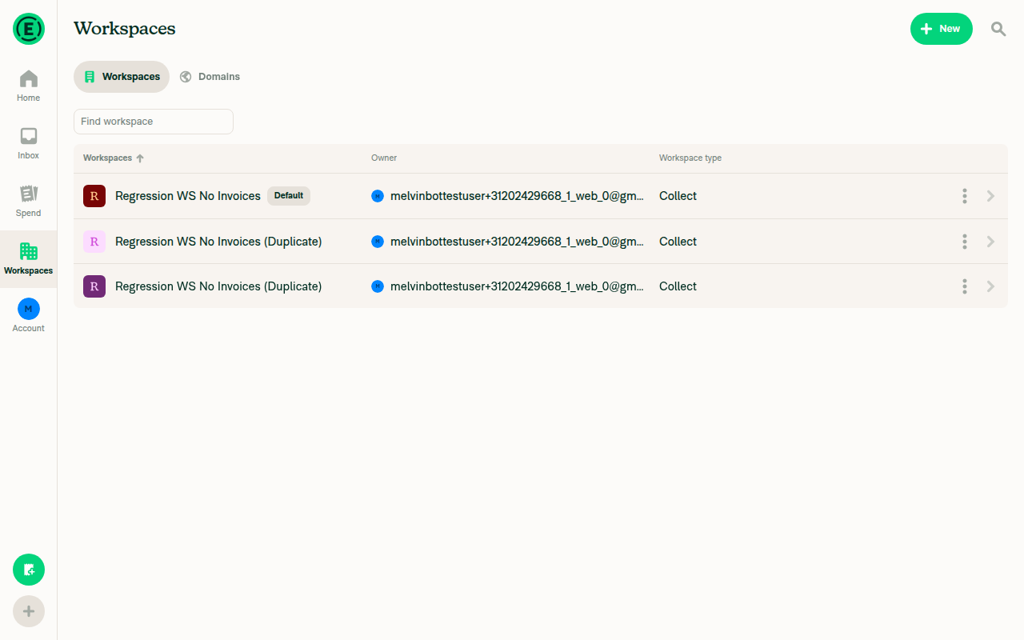Click the light pink R workspace avatar

94,242
